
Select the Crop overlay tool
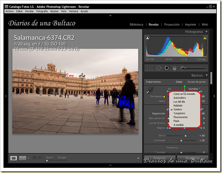click(149, 68)
